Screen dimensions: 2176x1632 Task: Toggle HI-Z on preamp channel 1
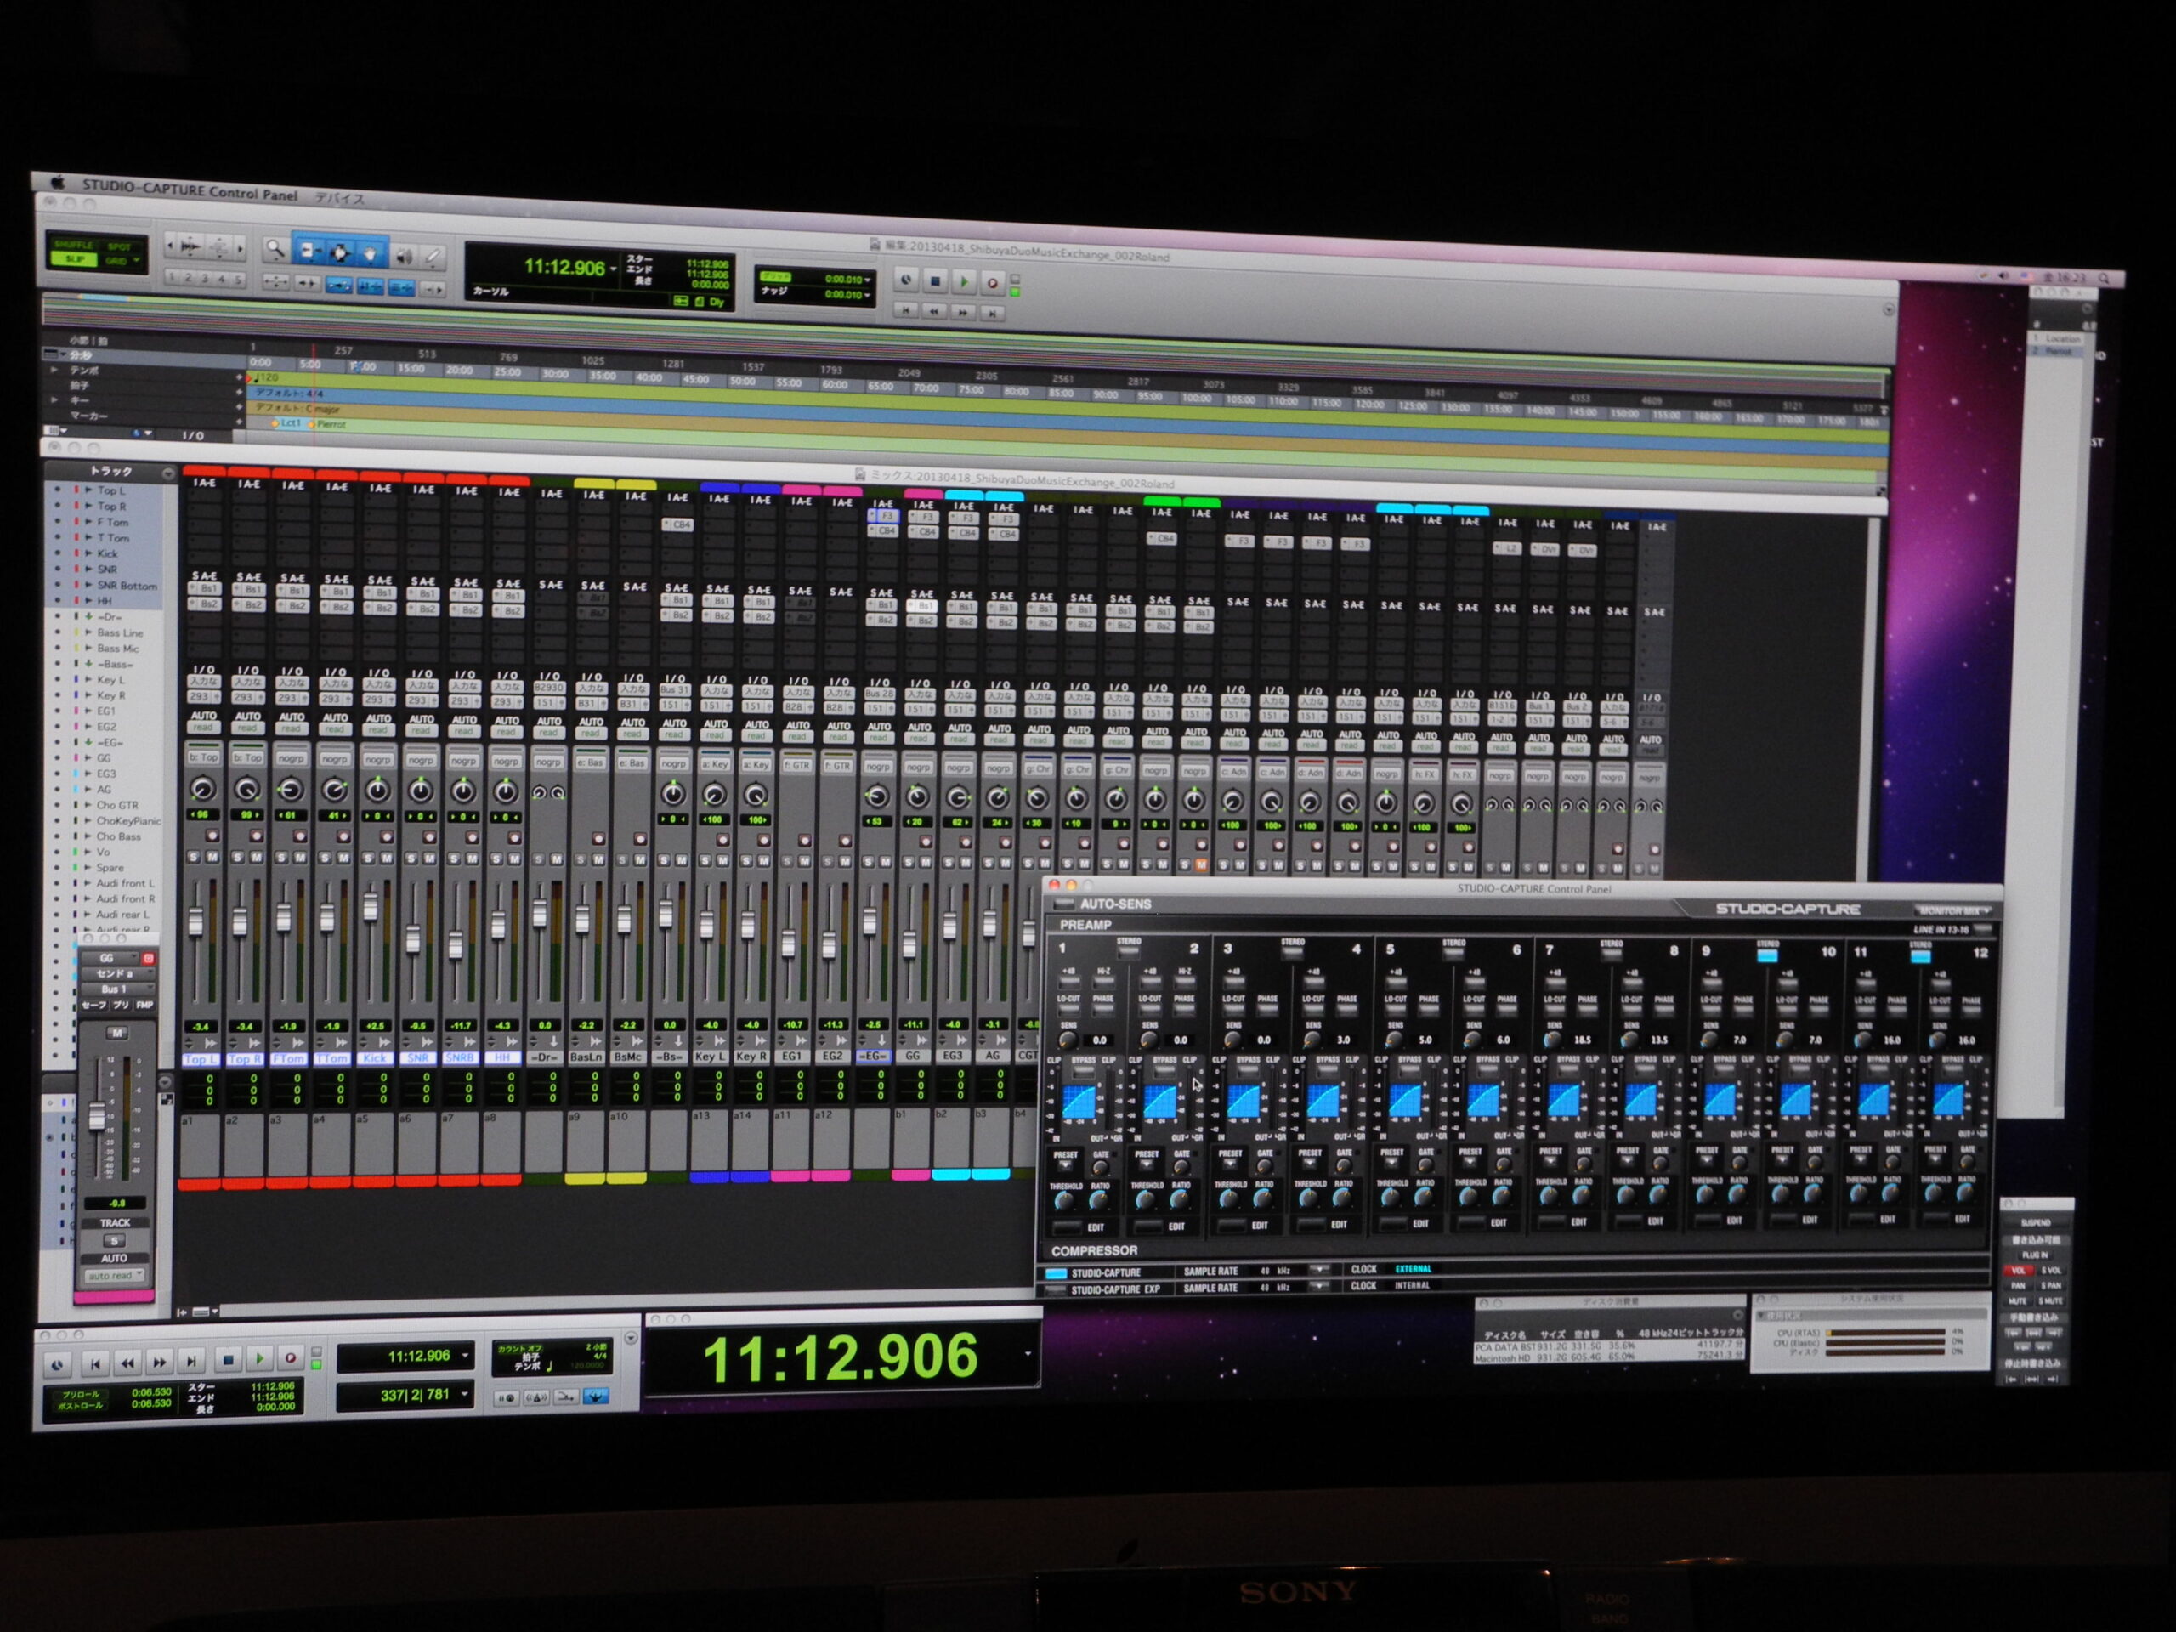[1104, 982]
